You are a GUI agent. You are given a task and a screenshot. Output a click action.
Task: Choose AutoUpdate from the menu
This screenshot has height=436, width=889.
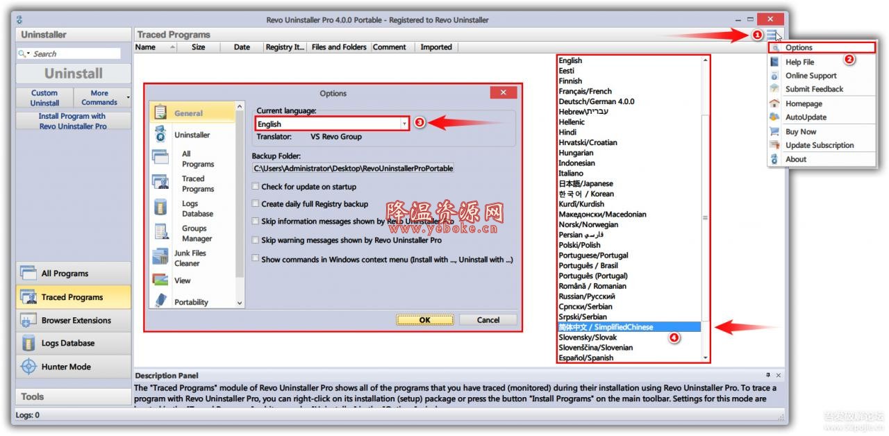coord(822,117)
